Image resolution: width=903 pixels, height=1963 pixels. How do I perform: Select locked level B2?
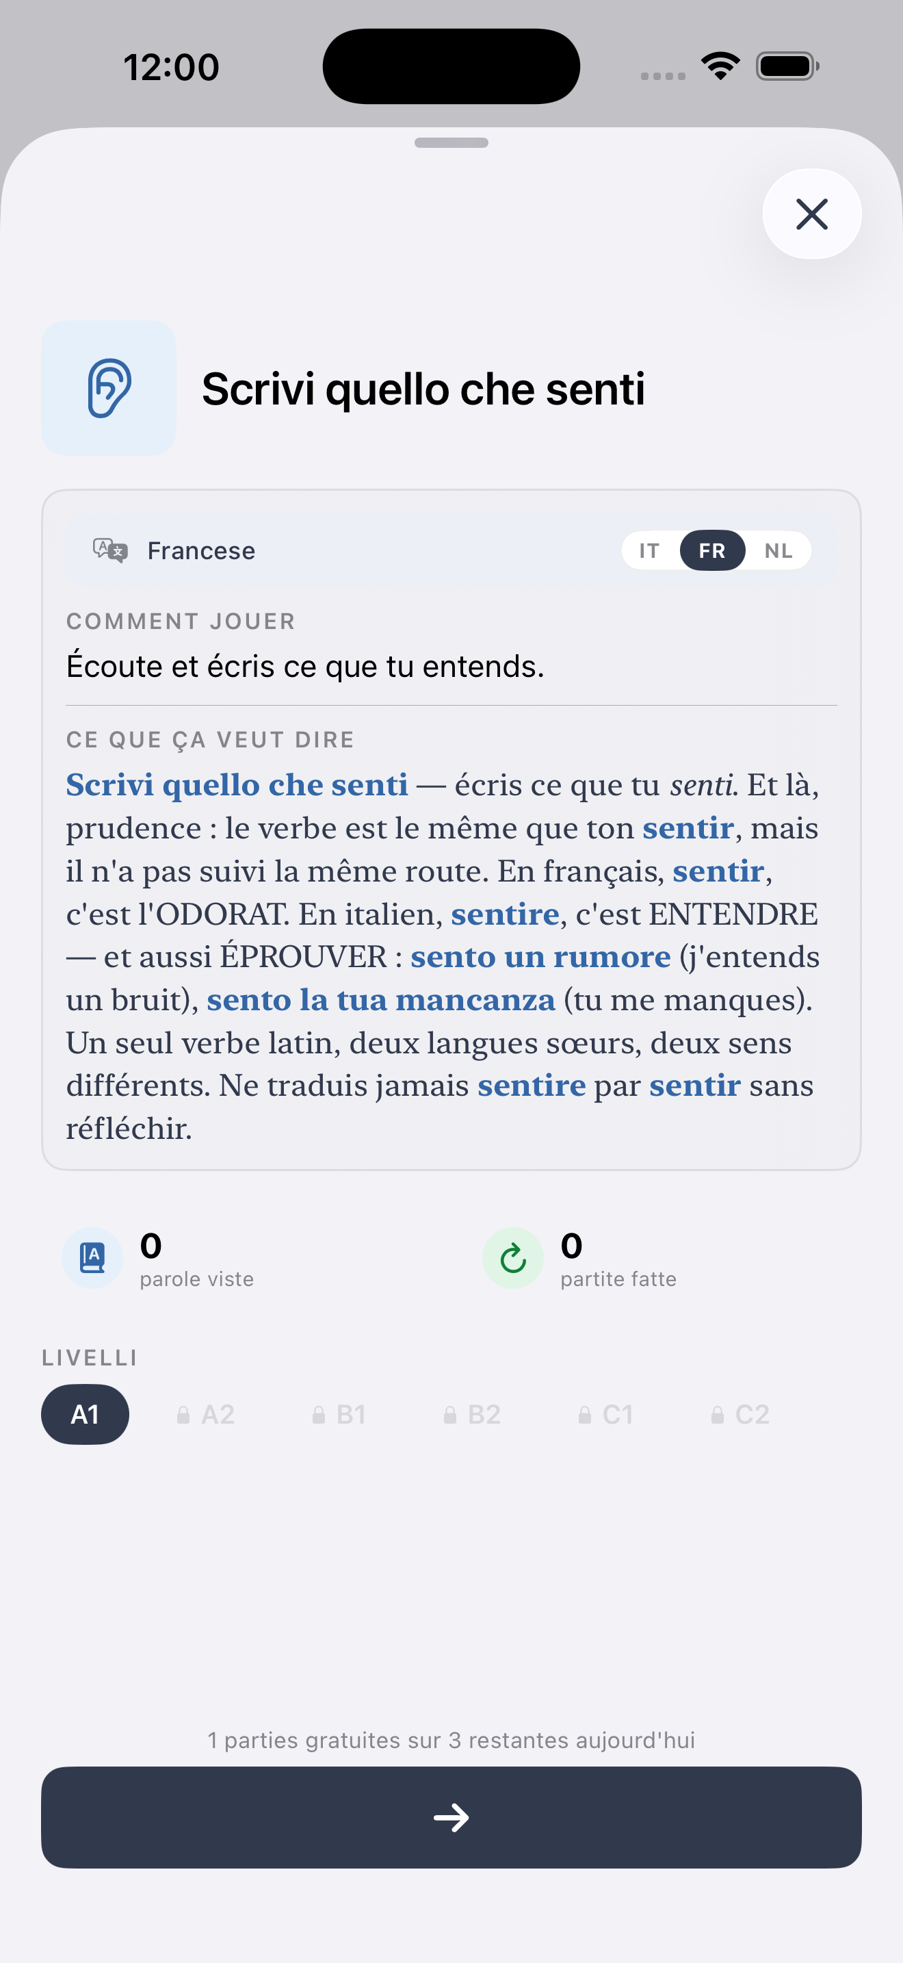[472, 1414]
